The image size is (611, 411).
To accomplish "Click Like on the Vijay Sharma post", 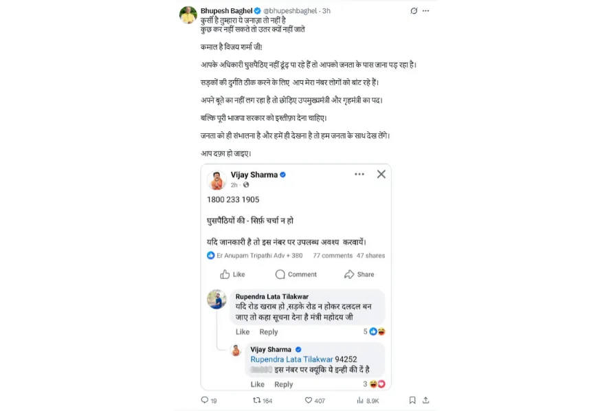I will 232,274.
